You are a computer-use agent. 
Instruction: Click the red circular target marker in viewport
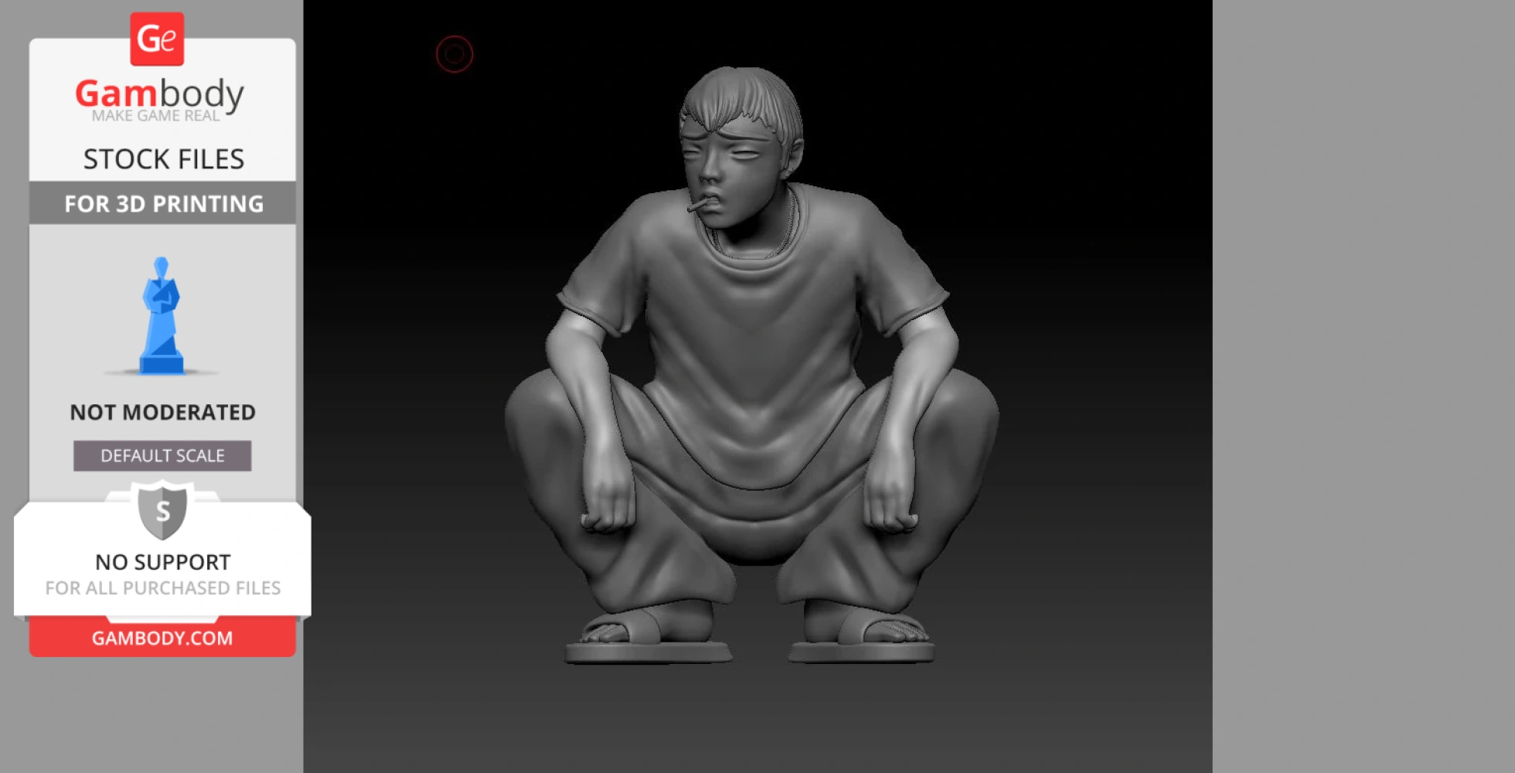point(454,54)
